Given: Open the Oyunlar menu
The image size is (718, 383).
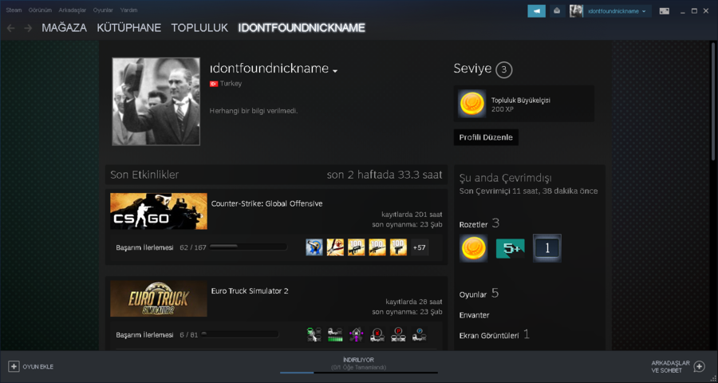Looking at the screenshot, I should tap(103, 10).
